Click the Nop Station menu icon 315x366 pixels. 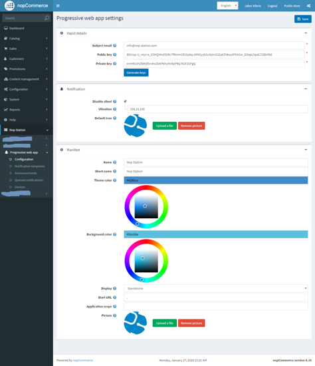pyautogui.click(x=6, y=130)
